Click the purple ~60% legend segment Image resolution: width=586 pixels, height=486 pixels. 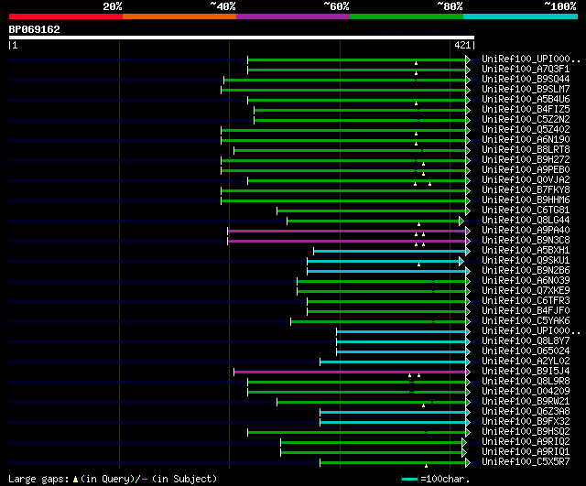[x=293, y=16]
